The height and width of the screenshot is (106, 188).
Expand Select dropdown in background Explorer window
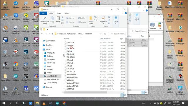point(137,21)
